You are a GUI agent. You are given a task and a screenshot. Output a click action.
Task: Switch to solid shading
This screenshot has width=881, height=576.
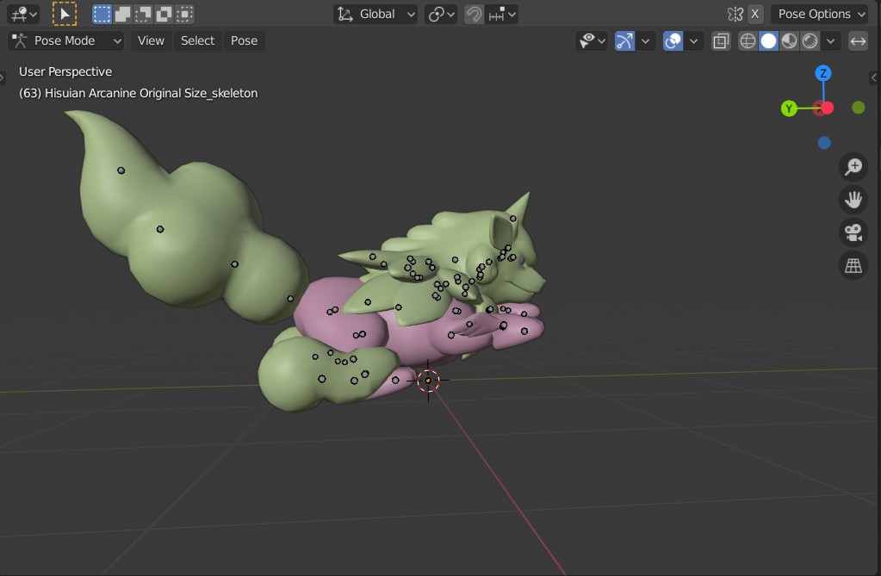[x=769, y=41]
